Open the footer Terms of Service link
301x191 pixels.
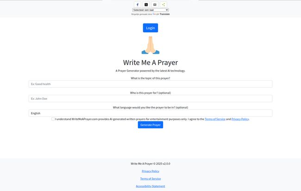coord(150,179)
